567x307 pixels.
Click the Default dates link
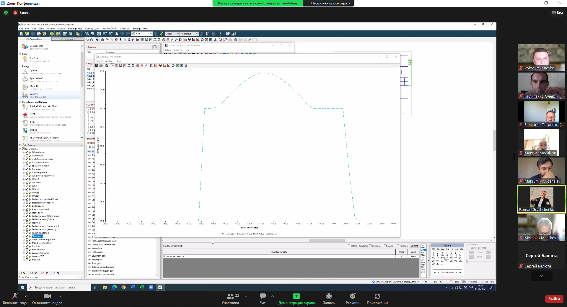coord(447,272)
